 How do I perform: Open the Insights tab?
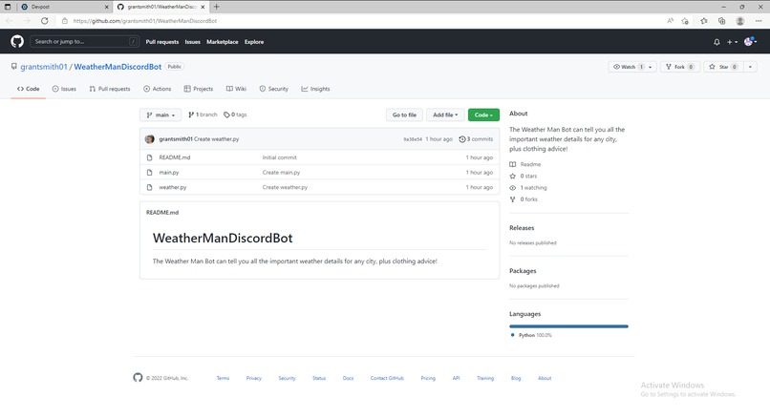pyautogui.click(x=316, y=89)
